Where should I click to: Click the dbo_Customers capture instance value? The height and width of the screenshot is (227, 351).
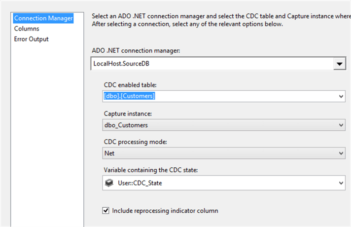[x=126, y=125]
